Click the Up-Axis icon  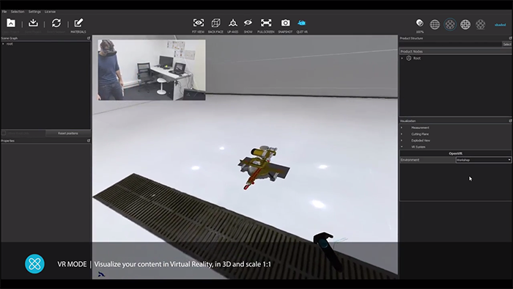click(232, 23)
